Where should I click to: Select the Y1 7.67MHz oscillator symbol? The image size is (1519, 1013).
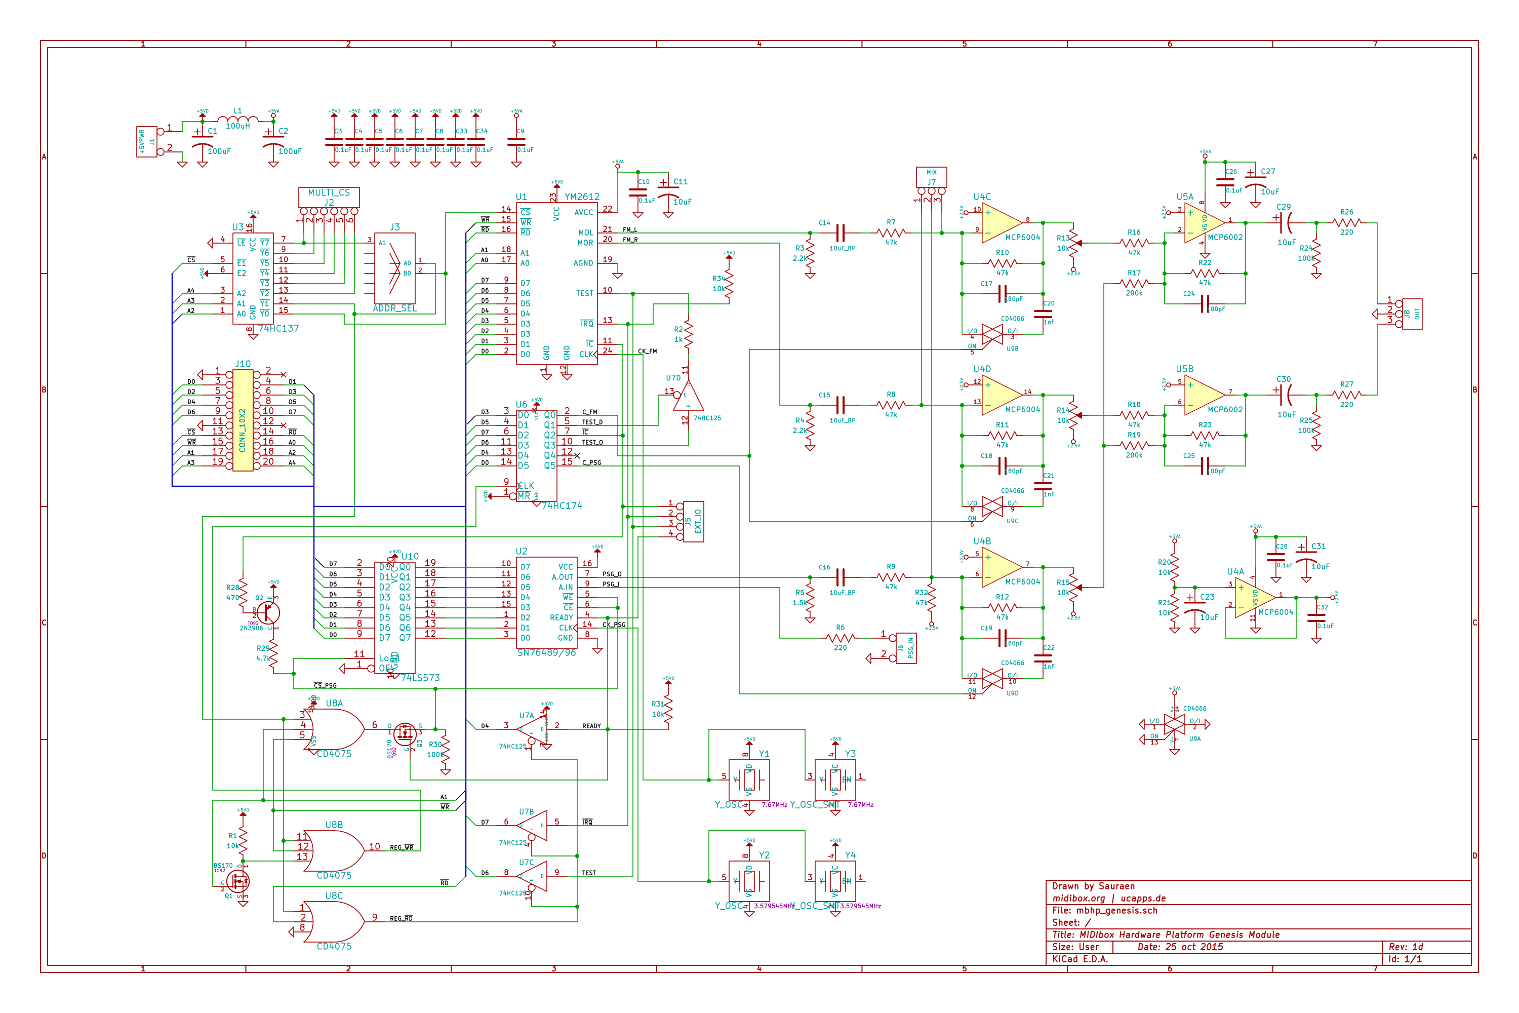click(x=749, y=779)
